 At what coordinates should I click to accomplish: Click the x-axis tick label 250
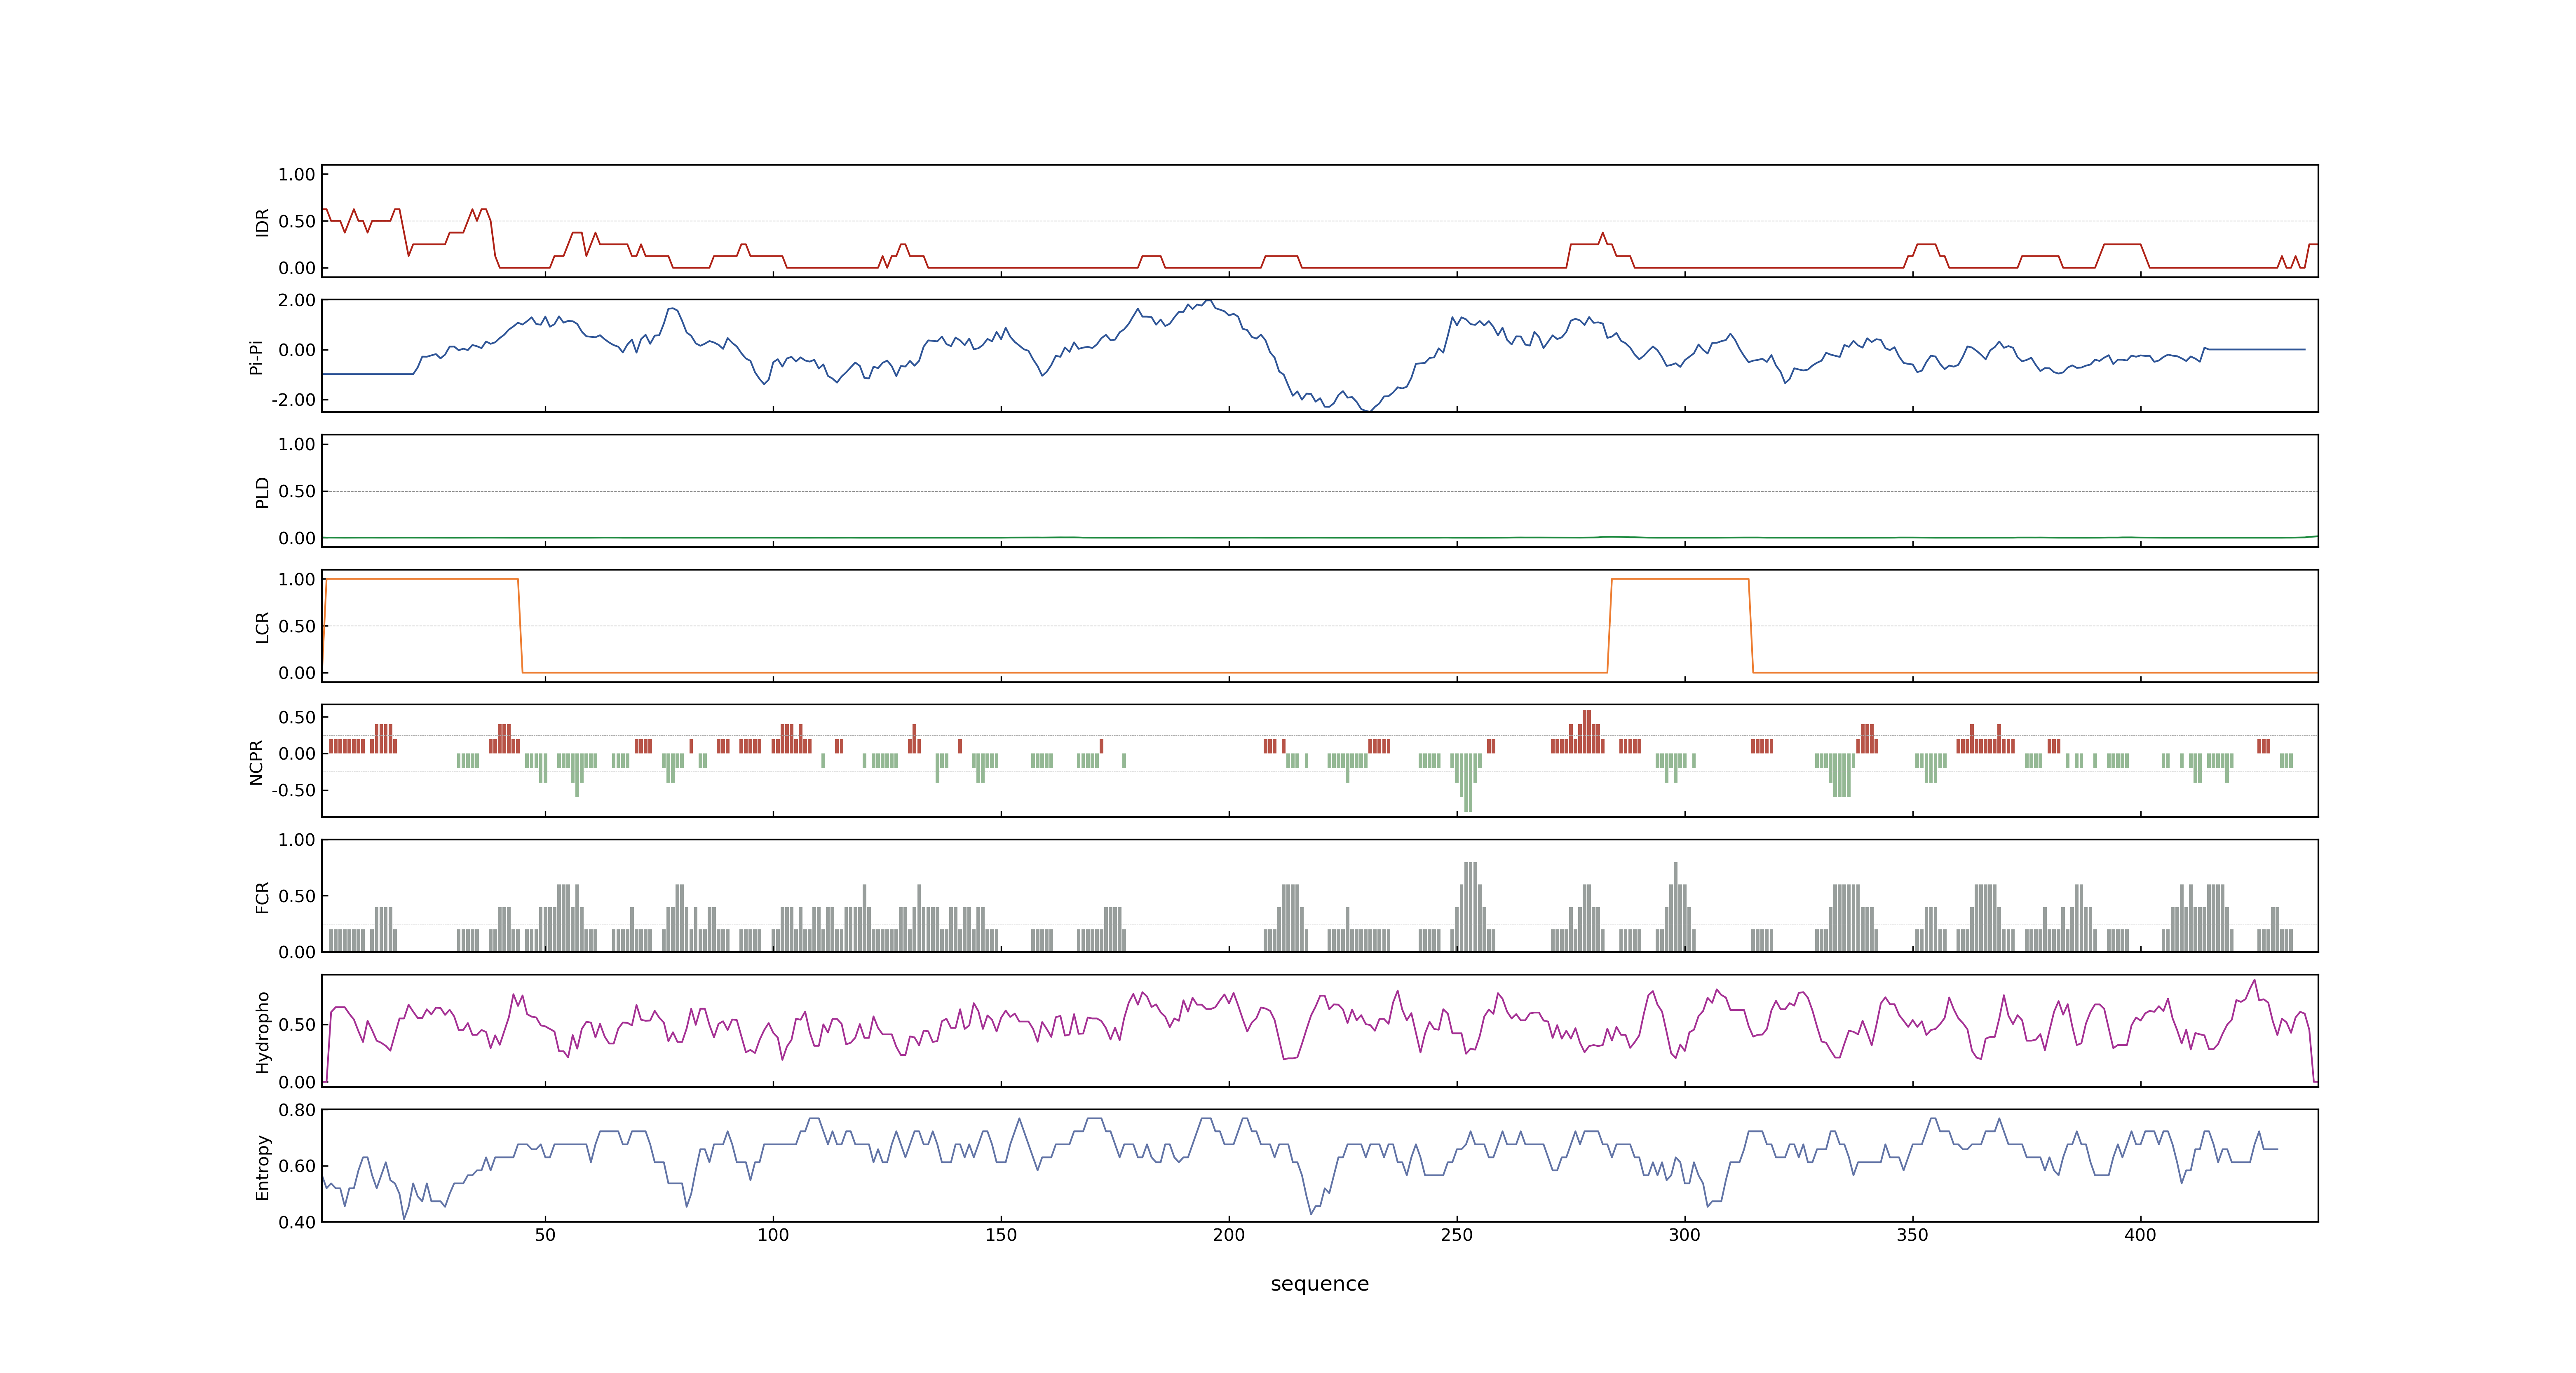coord(1457,1235)
